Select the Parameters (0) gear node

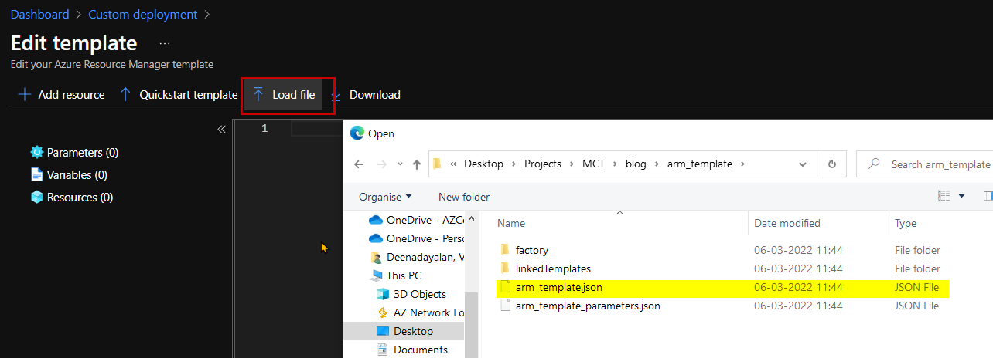(x=74, y=153)
